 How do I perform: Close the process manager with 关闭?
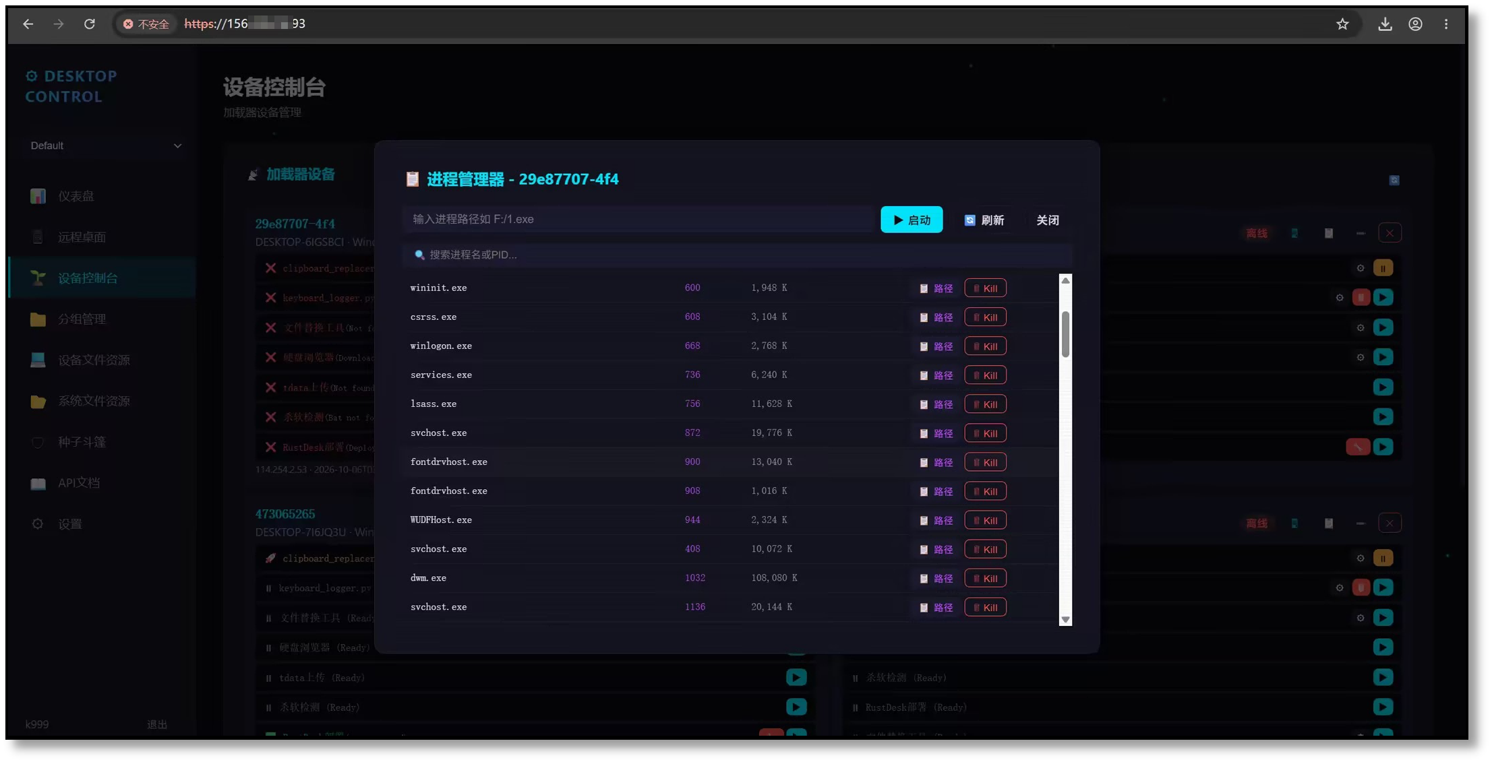(x=1048, y=220)
